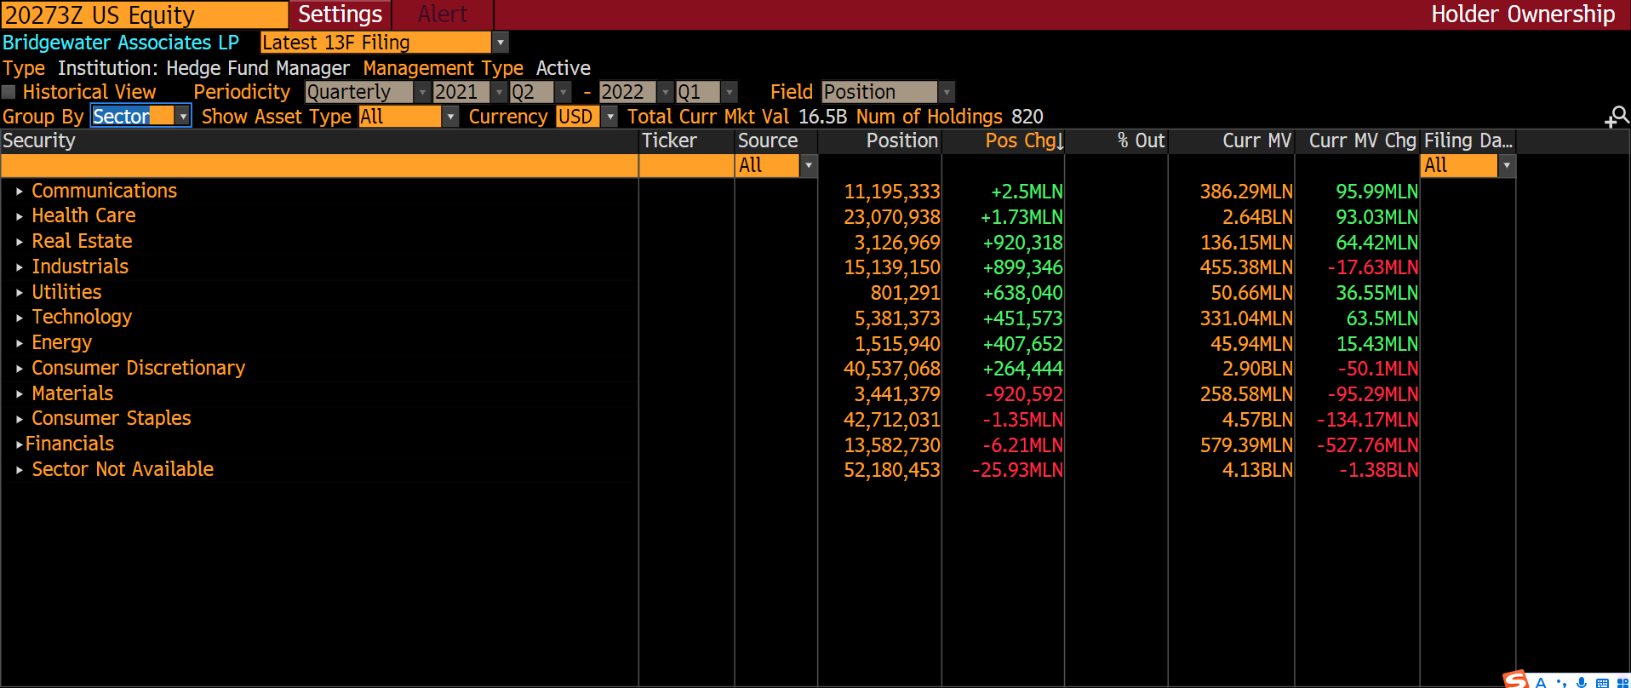Expand the Consumer Discretionary sector row
Image resolution: width=1631 pixels, height=688 pixels.
pyautogui.click(x=20, y=369)
